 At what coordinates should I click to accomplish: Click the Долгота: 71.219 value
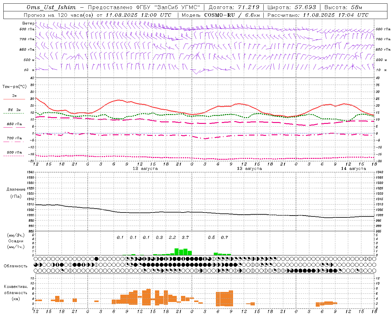(234, 7)
